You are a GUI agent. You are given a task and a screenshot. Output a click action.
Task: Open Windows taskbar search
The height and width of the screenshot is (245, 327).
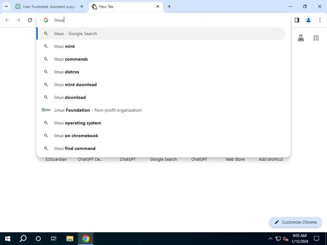[23, 239]
